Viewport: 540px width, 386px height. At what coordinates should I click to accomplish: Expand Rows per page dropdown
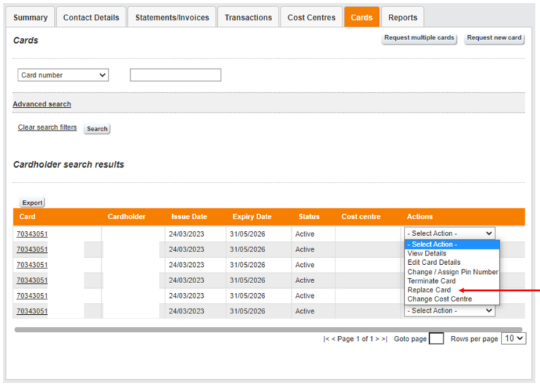[515, 339]
